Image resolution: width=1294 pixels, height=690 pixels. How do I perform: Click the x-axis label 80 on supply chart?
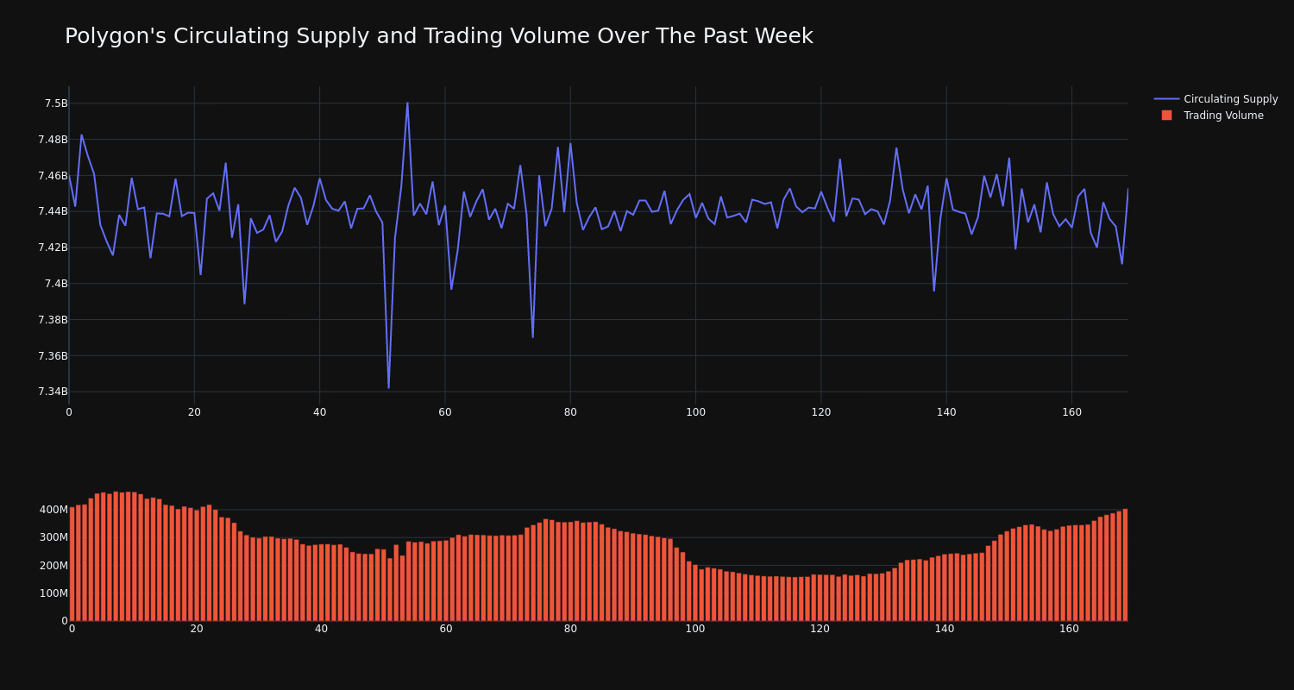click(570, 412)
